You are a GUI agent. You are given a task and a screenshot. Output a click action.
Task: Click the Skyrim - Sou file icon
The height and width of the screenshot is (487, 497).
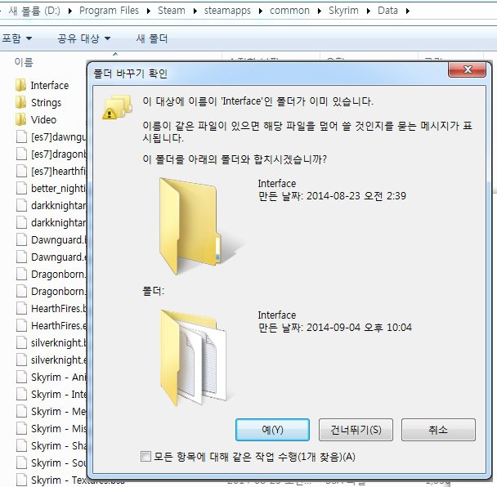point(21,462)
